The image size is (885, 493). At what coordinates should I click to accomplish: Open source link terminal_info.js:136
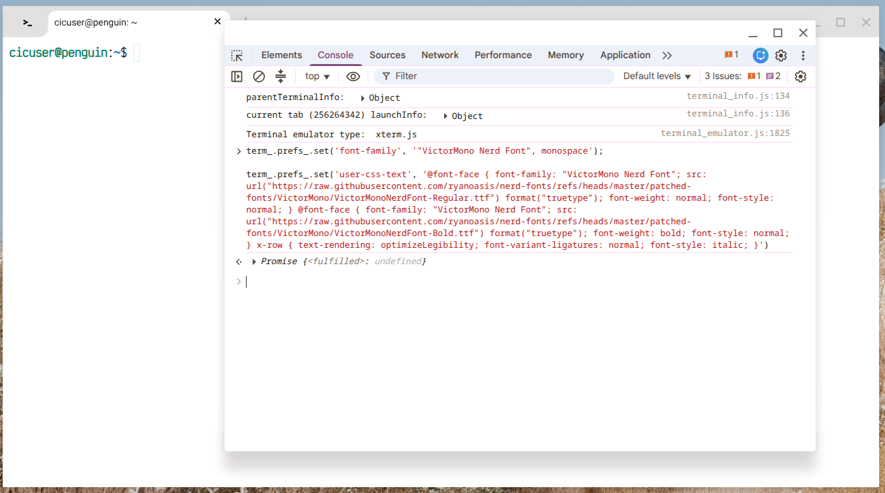(738, 114)
